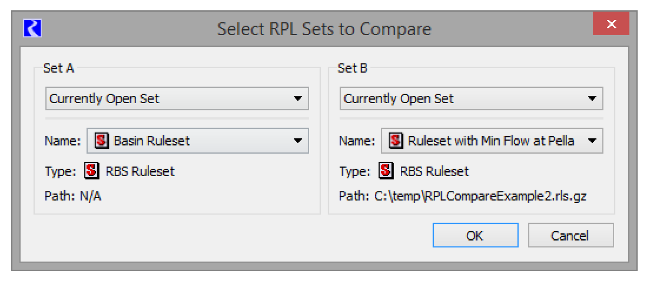
Task: Click the Name label in Set B
Action: click(x=357, y=141)
